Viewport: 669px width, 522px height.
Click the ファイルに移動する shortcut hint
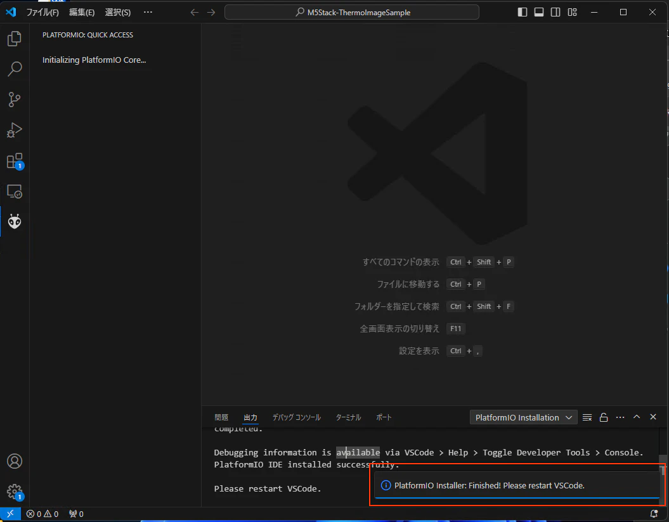[408, 284]
